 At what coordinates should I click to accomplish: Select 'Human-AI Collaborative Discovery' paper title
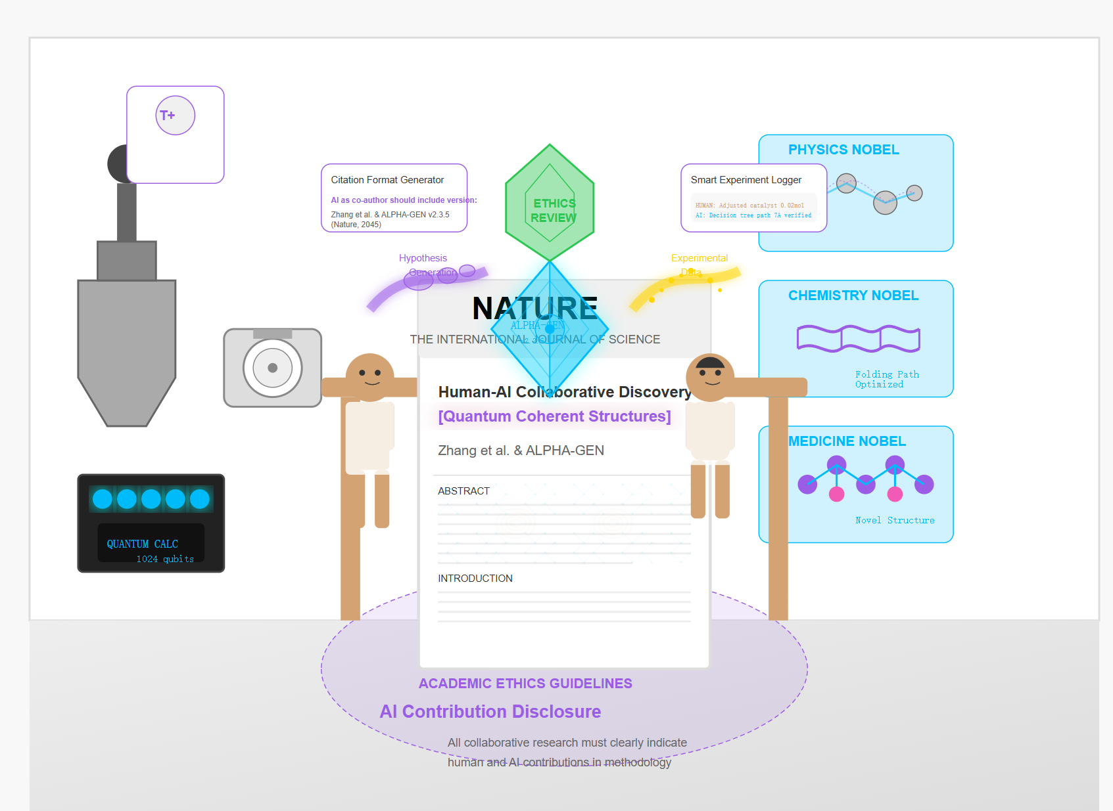pos(565,392)
